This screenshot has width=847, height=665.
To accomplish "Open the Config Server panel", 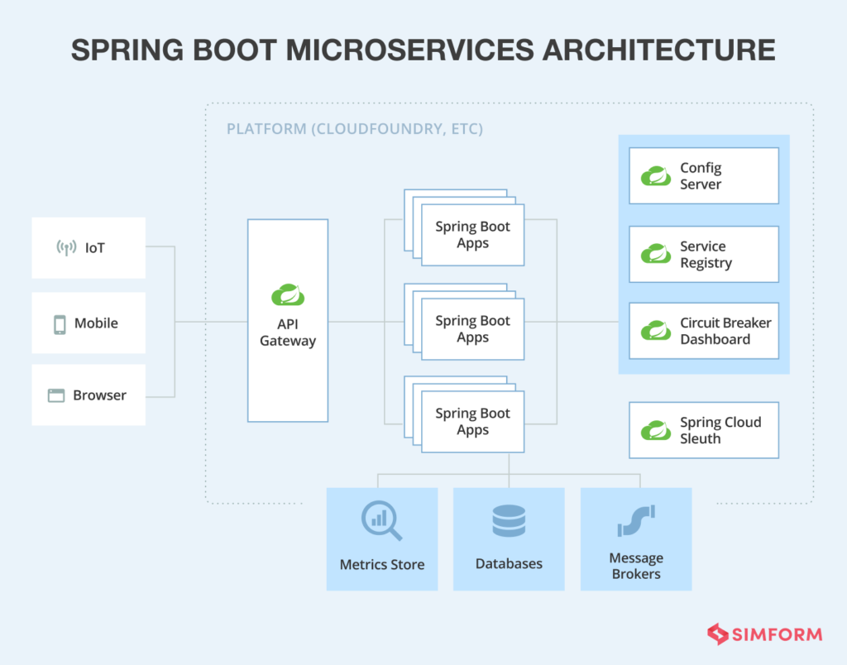I will point(703,175).
